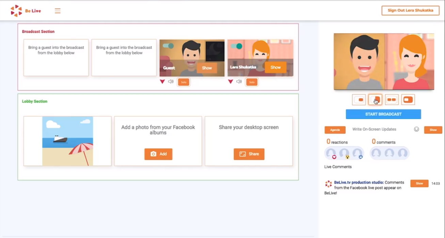Click the BeLive logo

[26, 11]
